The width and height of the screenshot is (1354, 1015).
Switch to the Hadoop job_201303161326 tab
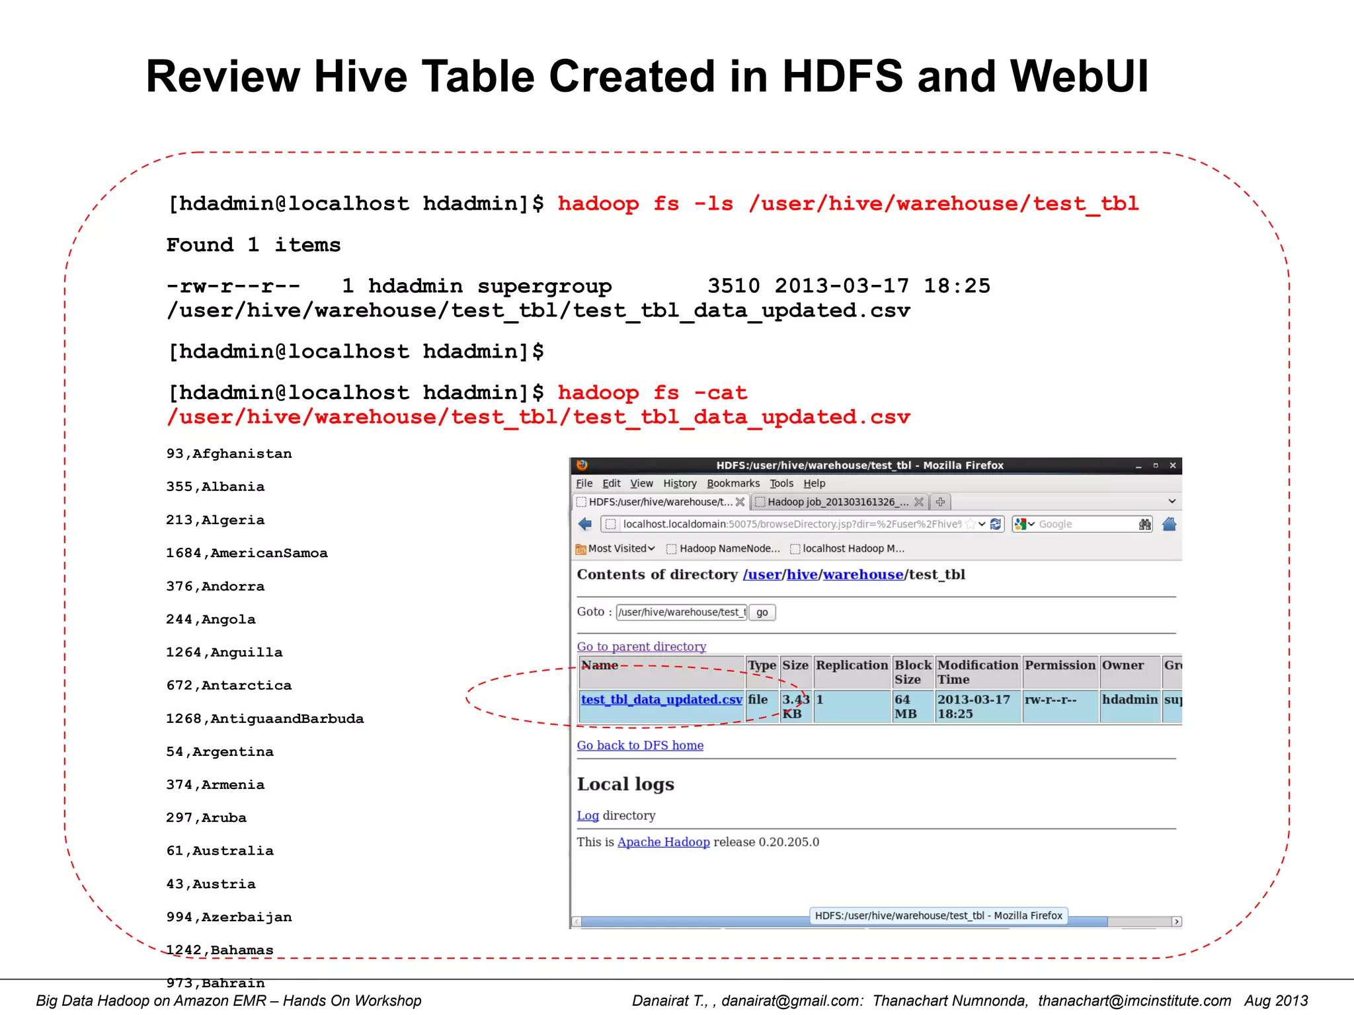point(838,502)
